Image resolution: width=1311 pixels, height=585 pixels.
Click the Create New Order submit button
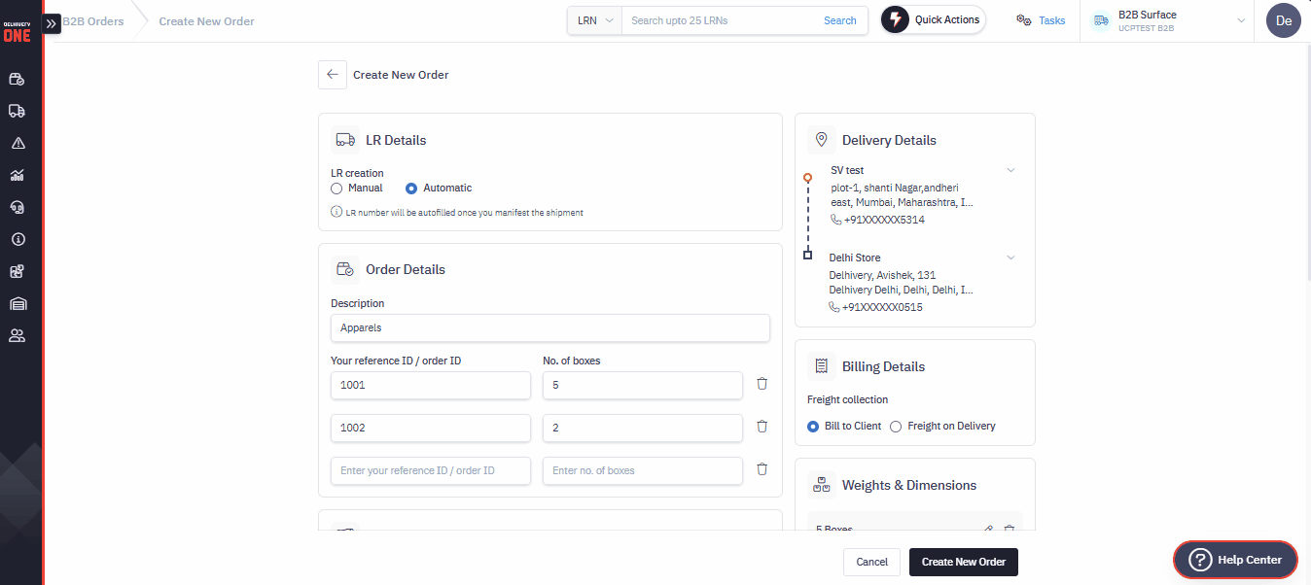click(964, 562)
